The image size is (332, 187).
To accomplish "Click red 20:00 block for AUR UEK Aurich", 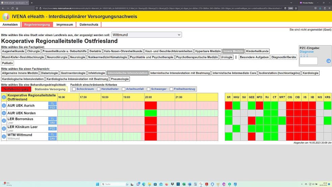I will pyautogui.click(x=151, y=106).
